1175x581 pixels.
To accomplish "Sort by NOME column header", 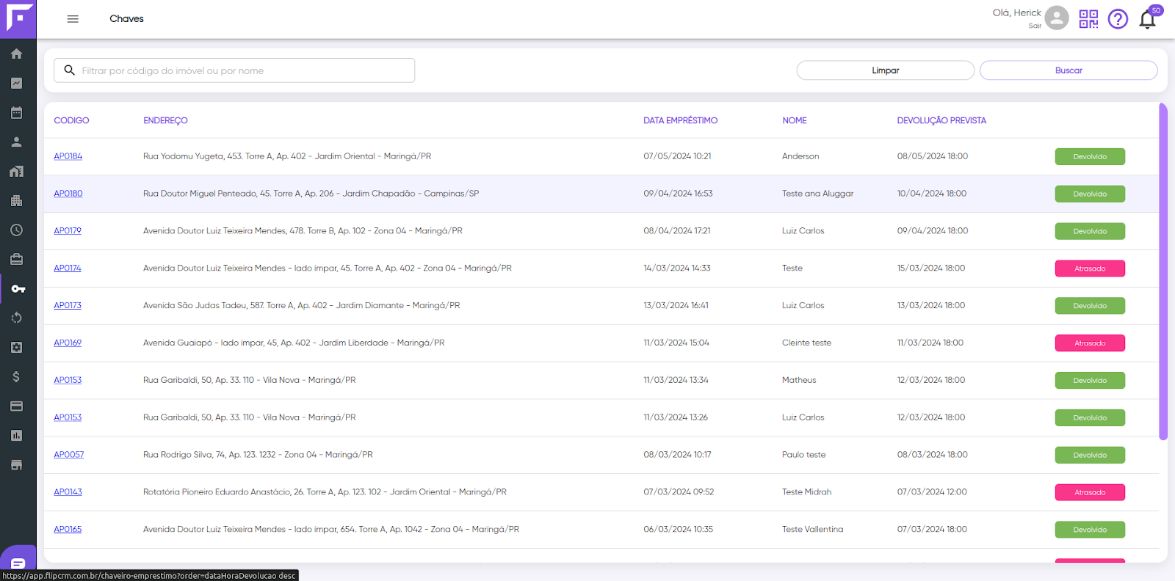I will click(795, 120).
